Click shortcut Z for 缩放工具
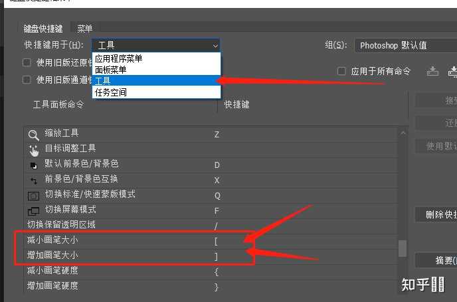The height and width of the screenshot is (302, 457). point(217,135)
